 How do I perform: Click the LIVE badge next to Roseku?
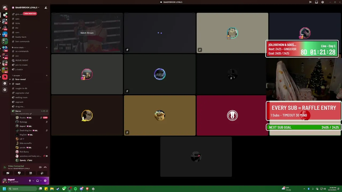click(45, 118)
